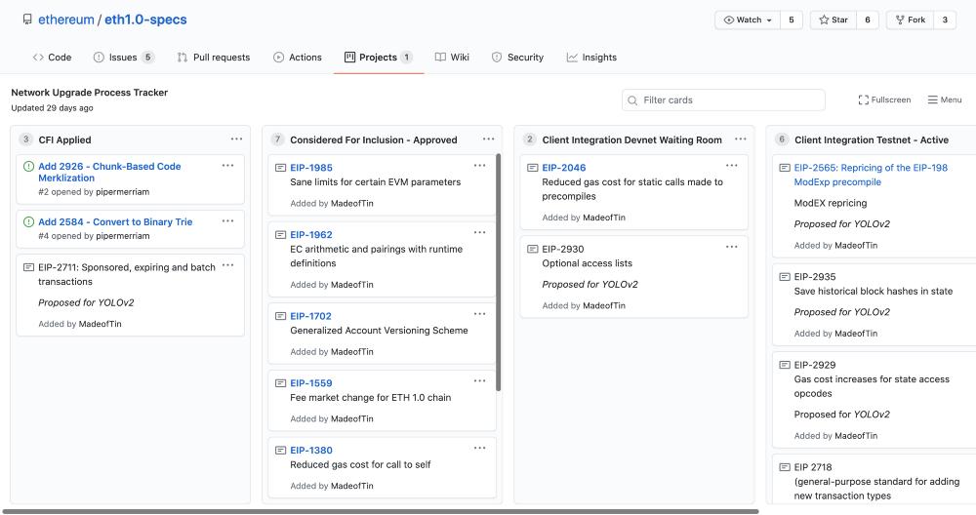This screenshot has width=976, height=515.
Task: Open the Pull requests tab
Action: pos(214,58)
